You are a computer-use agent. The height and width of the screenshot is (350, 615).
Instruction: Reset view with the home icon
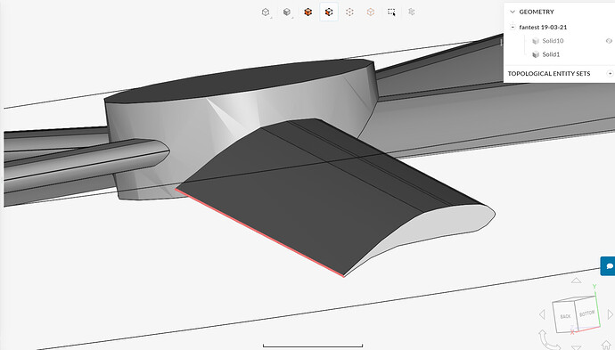tap(607, 345)
